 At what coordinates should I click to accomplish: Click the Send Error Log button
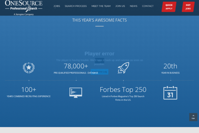[x=99, y=72]
